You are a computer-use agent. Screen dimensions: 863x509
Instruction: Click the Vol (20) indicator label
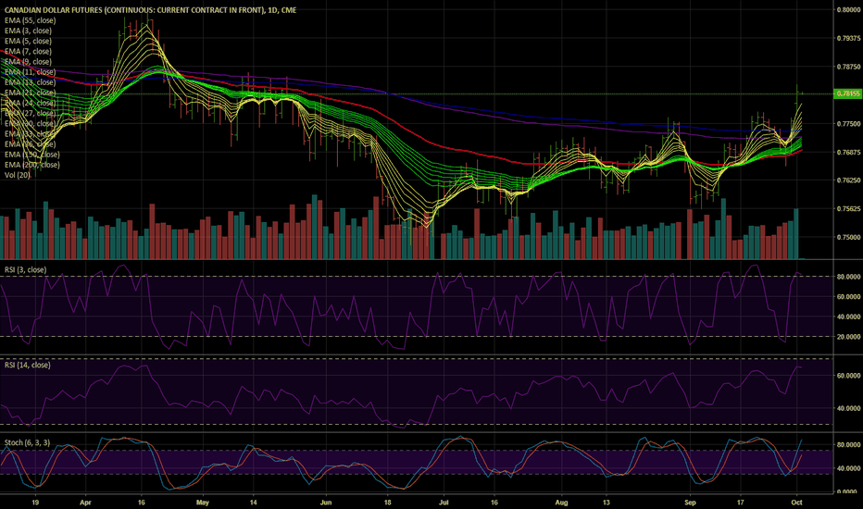[18, 175]
